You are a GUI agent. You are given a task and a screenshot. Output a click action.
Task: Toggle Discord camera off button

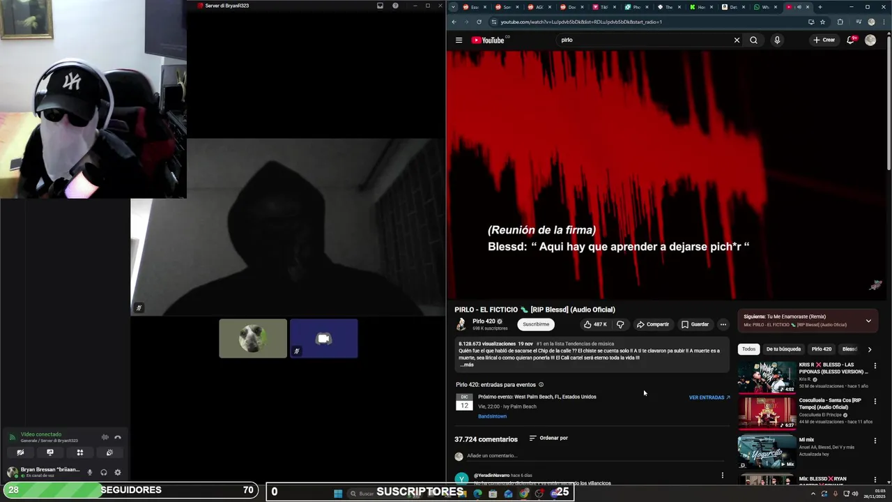click(20, 452)
